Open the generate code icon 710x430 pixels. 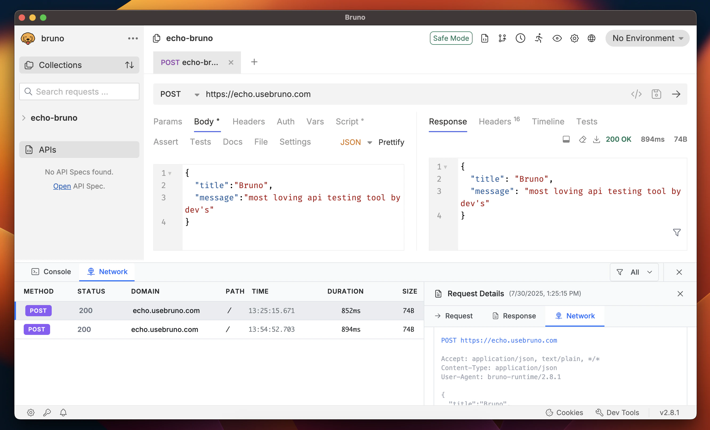[636, 94]
